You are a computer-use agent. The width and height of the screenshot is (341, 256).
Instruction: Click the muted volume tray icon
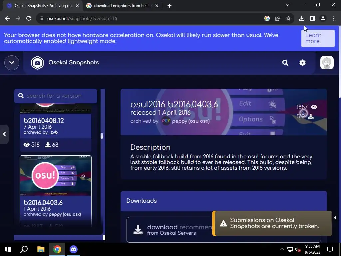click(298, 249)
